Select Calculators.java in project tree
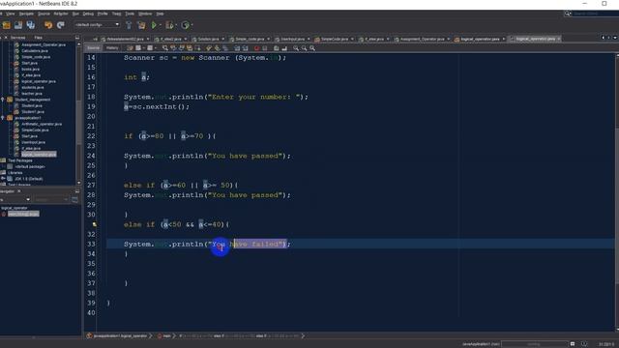Image resolution: width=619 pixels, height=348 pixels. (x=35, y=51)
